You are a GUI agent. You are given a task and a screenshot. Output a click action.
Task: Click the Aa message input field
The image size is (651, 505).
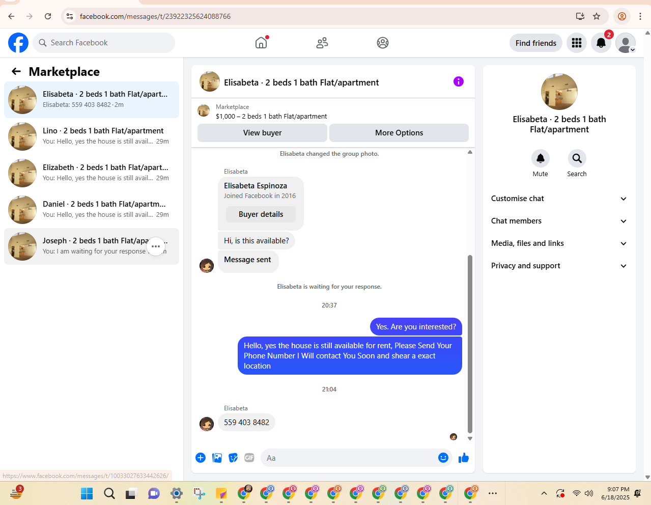(x=349, y=458)
